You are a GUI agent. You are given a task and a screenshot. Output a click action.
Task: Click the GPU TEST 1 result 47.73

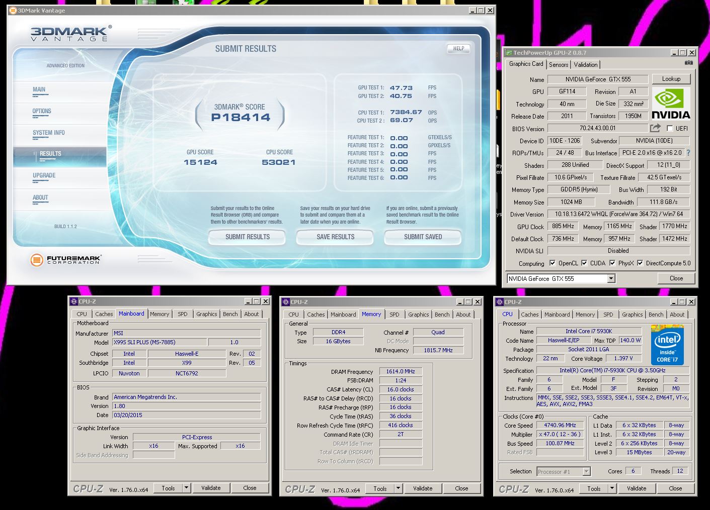401,87
